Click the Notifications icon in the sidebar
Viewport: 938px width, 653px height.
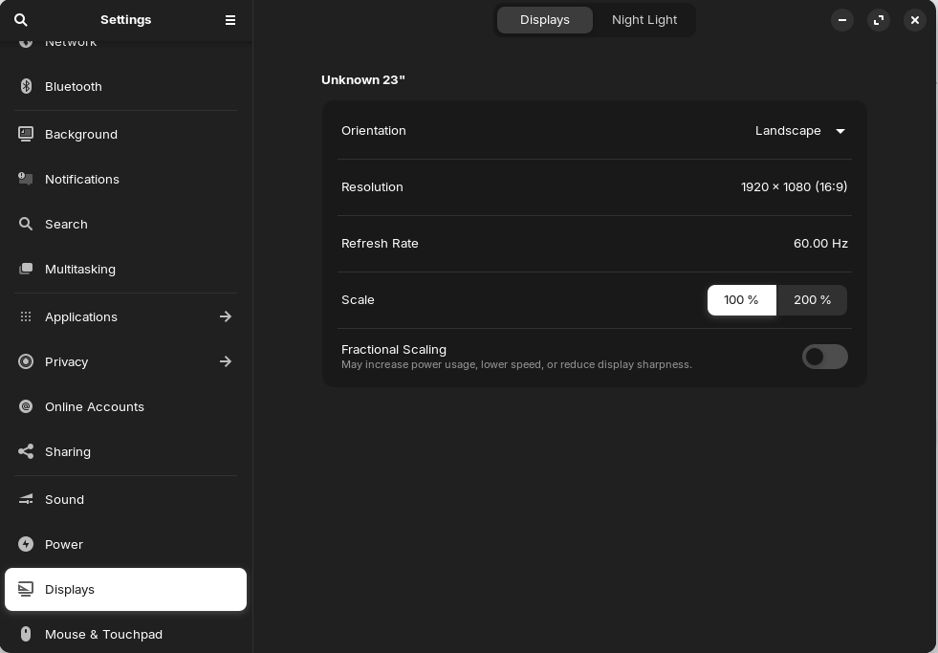pyautogui.click(x=26, y=179)
